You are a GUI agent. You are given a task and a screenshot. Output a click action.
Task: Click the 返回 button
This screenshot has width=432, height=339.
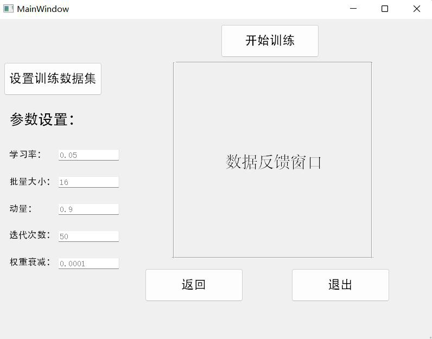point(194,285)
